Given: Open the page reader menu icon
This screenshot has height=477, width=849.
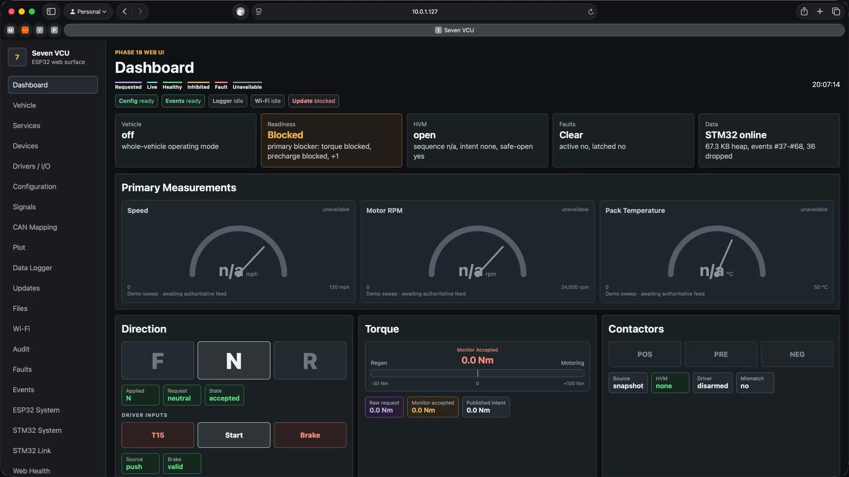Looking at the screenshot, I should point(259,11).
